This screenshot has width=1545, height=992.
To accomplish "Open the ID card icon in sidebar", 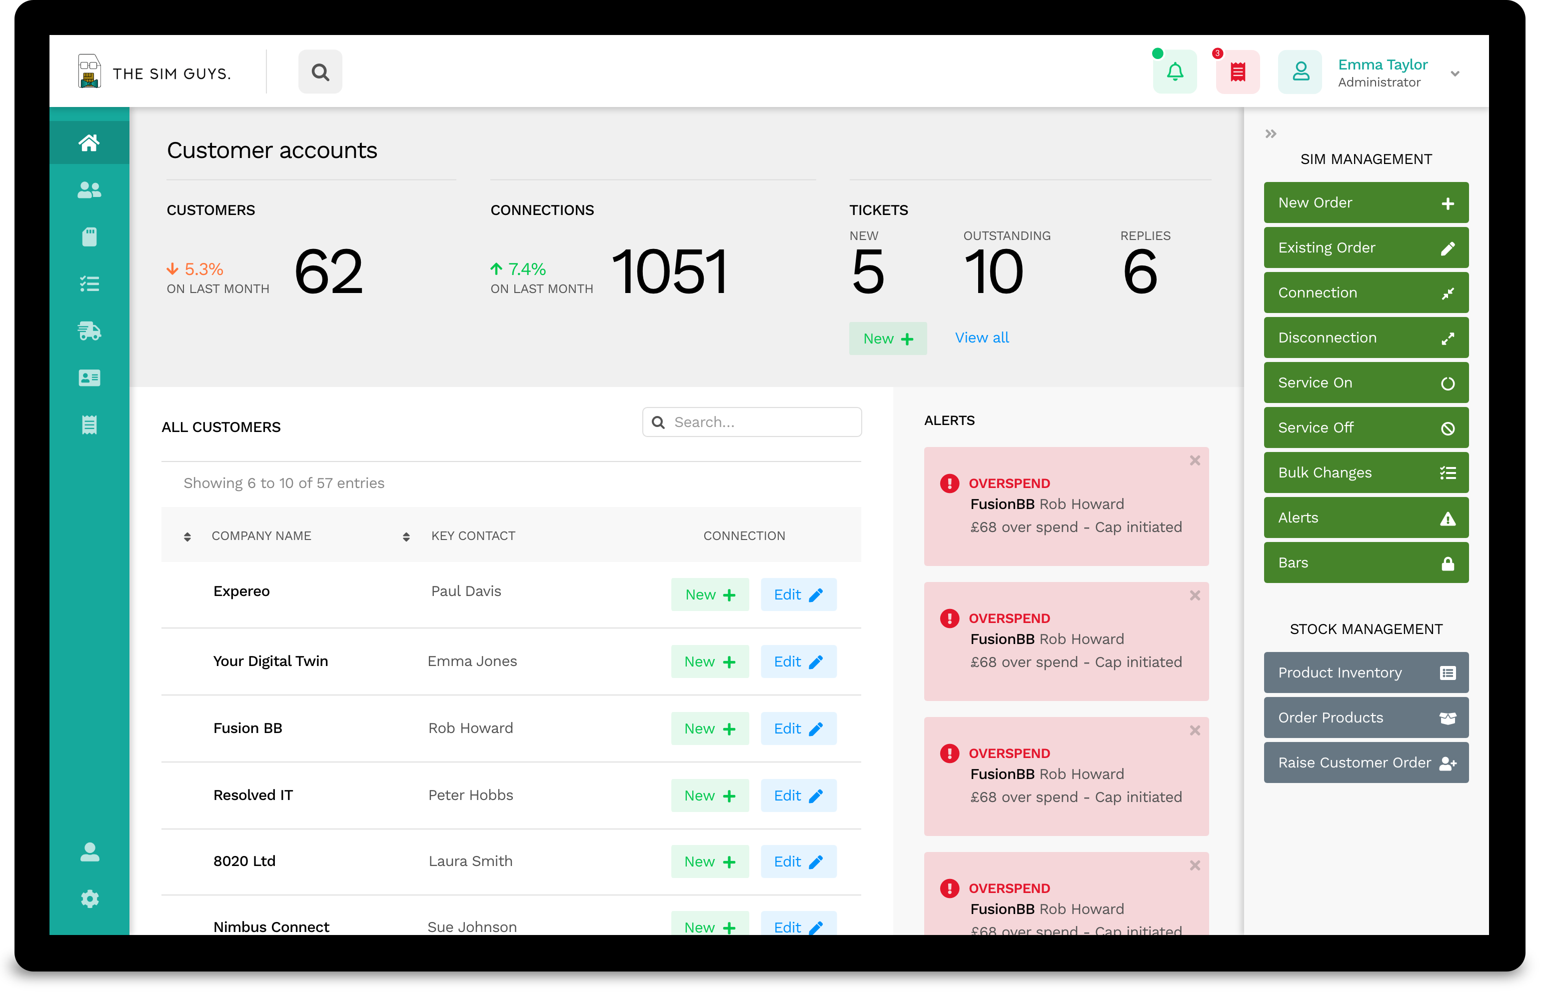I will 89,378.
